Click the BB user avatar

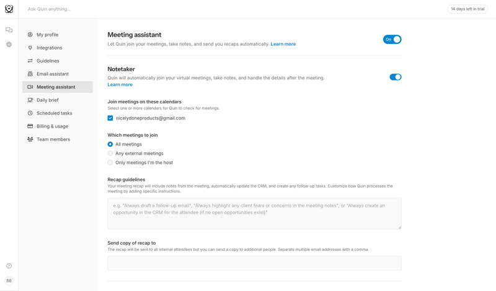point(9,280)
